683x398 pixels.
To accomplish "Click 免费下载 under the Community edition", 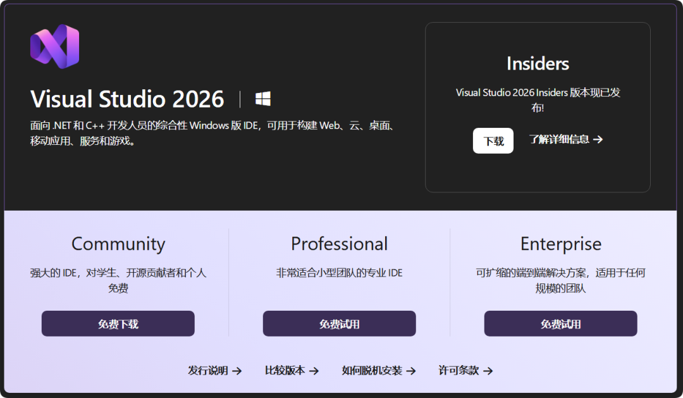I will [118, 323].
